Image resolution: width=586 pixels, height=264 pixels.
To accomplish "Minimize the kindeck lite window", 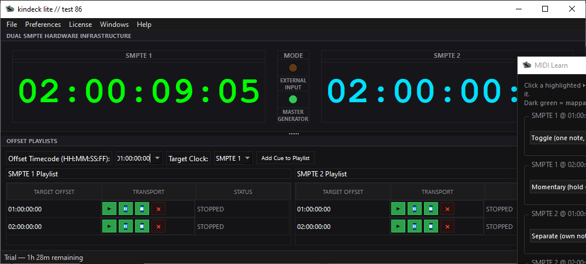I will (518, 9).
